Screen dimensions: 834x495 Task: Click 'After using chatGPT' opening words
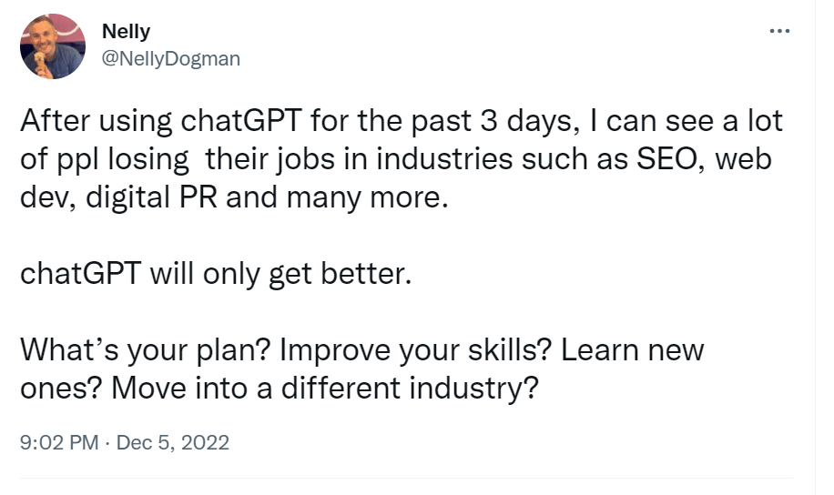point(161,121)
